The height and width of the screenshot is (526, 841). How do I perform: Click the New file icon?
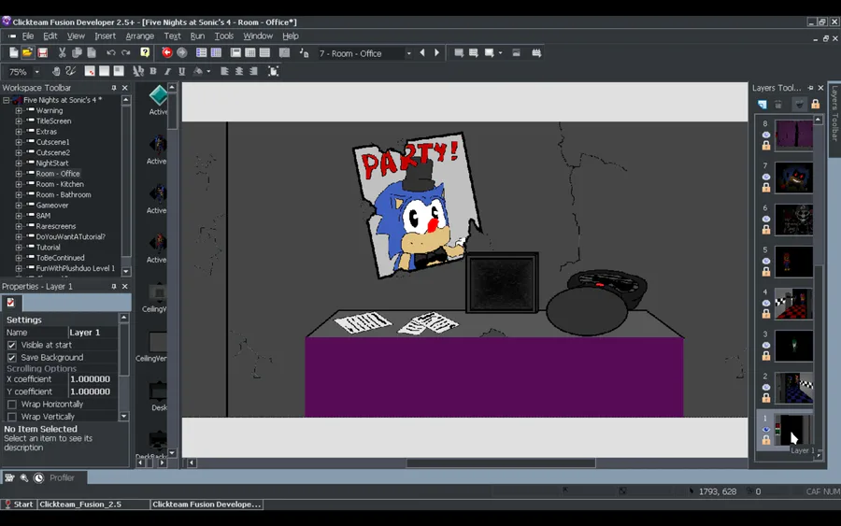tap(13, 52)
